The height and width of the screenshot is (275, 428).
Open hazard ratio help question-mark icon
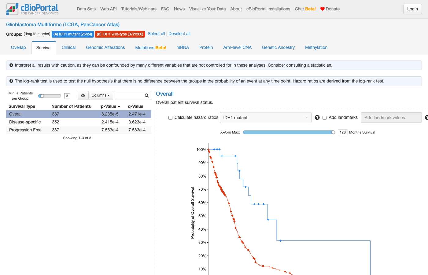pyautogui.click(x=317, y=118)
